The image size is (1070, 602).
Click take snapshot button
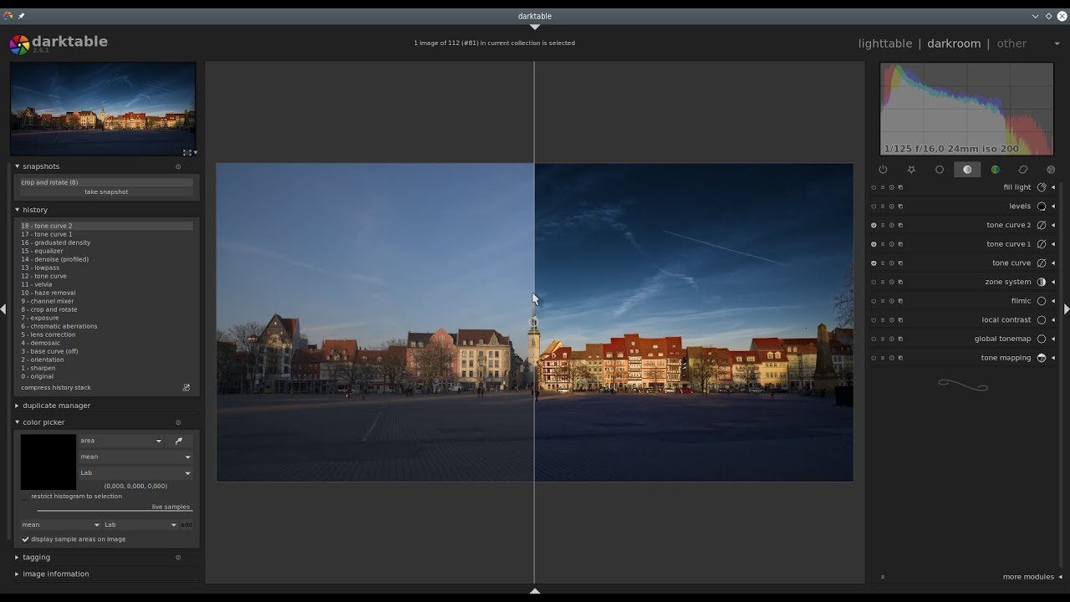(x=106, y=191)
